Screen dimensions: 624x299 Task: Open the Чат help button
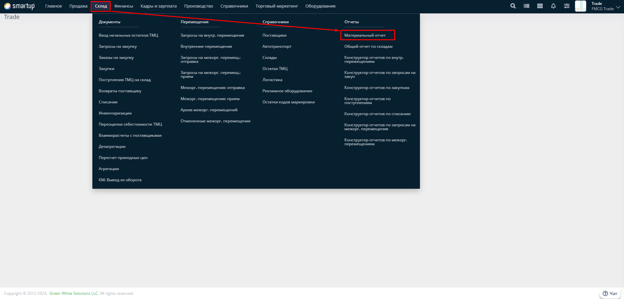pos(610,293)
